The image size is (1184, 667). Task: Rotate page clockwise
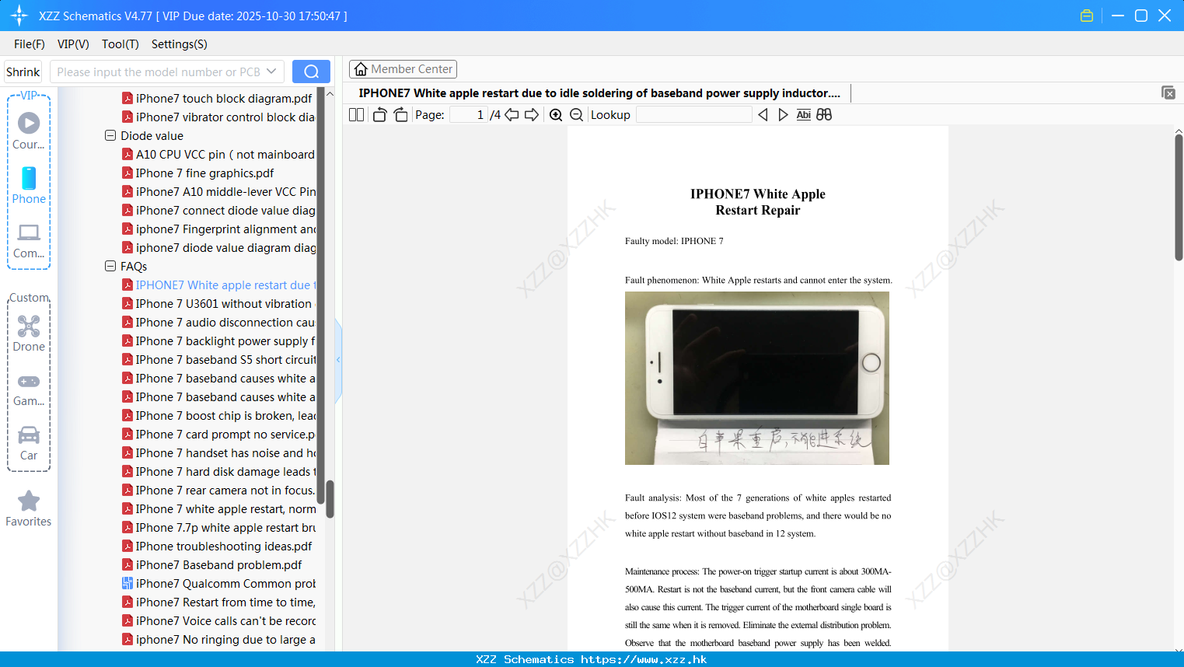(x=400, y=115)
